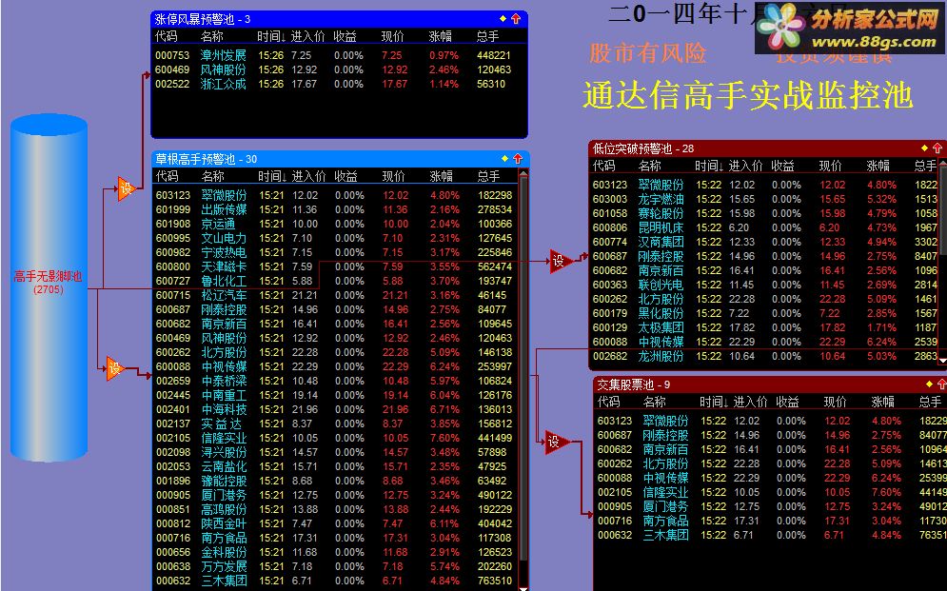The image size is (947, 591).
Task: Click the orange 设 triangle feeding 涨停风暴预警池
Action: tap(125, 189)
